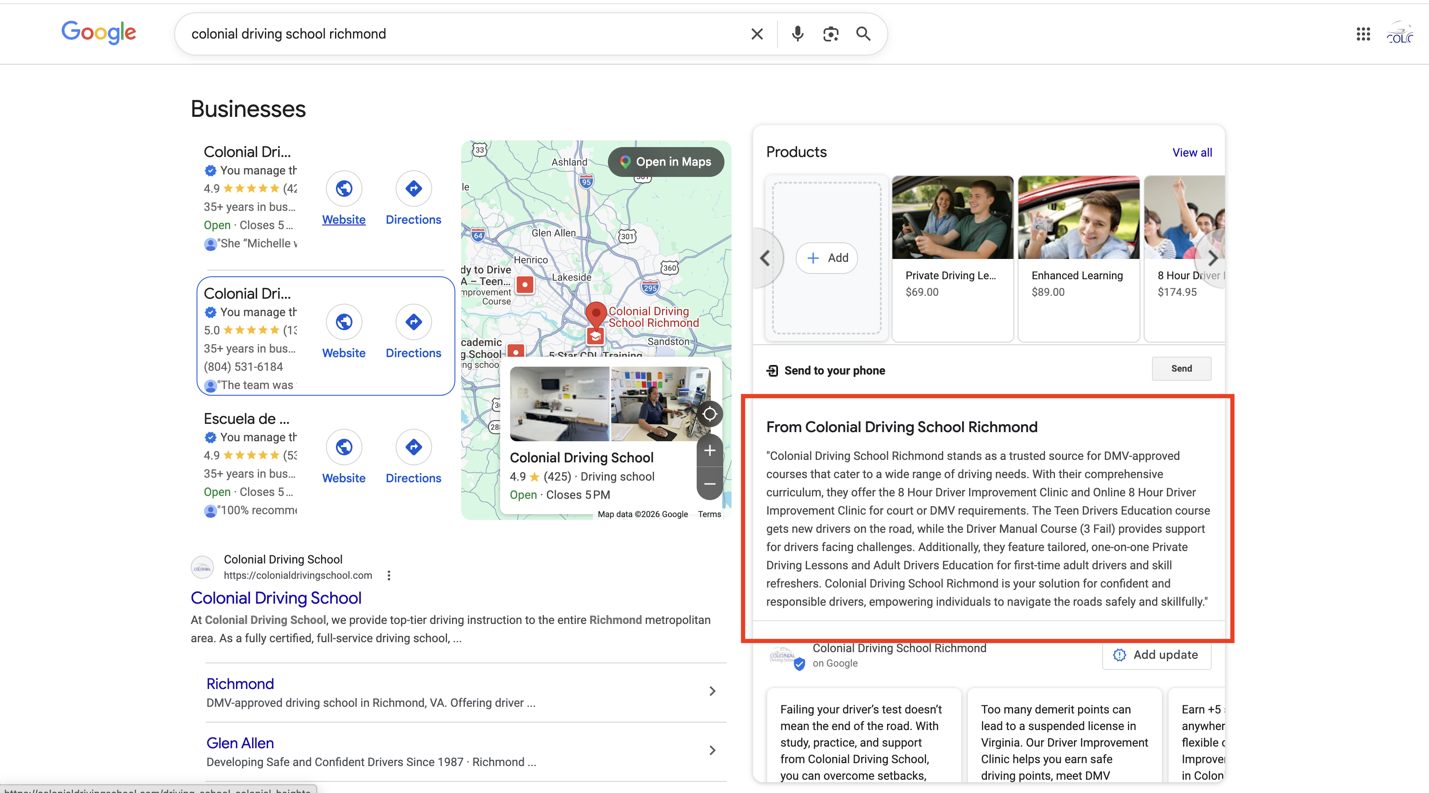Click Directions icon for 5.0-rated Colonial listing
The image size is (1429, 793).
[x=413, y=322]
